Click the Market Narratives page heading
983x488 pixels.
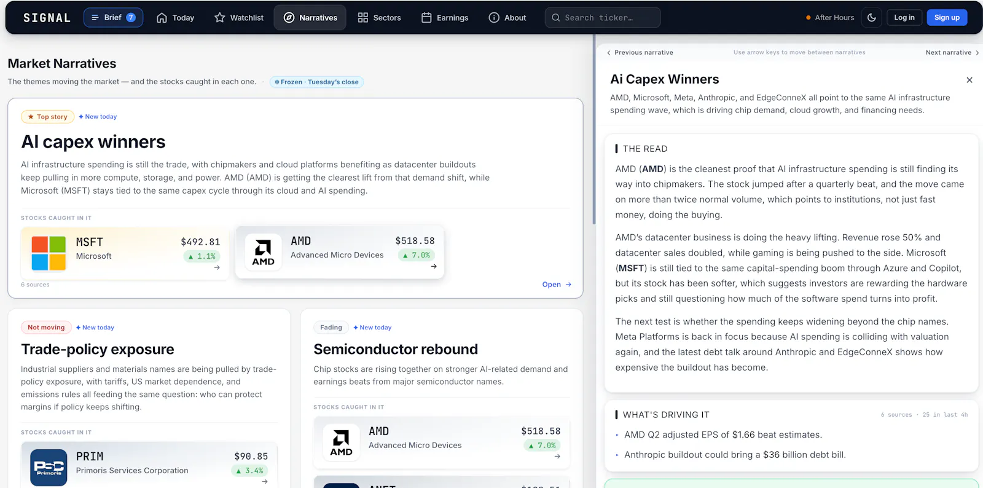pos(62,63)
